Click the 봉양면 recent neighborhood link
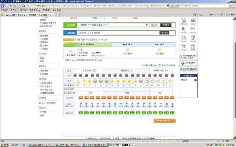 click(184, 80)
